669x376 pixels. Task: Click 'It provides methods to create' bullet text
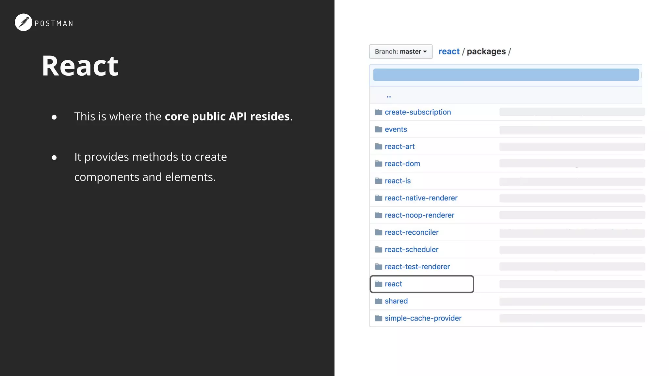(x=151, y=157)
